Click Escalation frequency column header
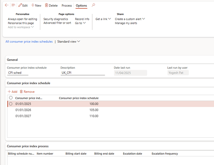This screenshot has width=214, height=165. [165, 154]
